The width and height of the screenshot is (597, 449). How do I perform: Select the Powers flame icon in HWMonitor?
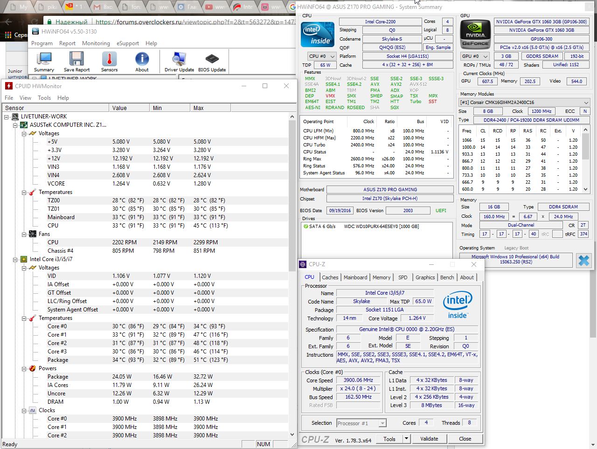point(32,368)
